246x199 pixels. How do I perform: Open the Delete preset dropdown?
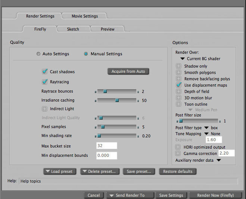(x=100, y=171)
